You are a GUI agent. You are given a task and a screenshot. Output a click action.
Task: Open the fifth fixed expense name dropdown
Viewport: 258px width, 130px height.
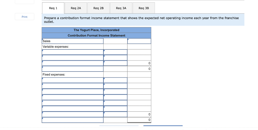click(73, 103)
